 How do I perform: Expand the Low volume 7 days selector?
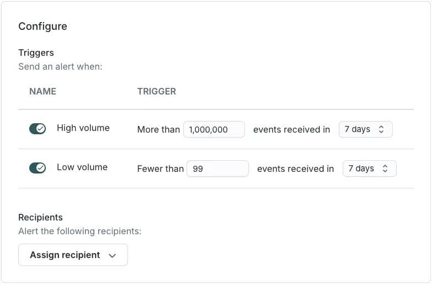click(x=369, y=169)
